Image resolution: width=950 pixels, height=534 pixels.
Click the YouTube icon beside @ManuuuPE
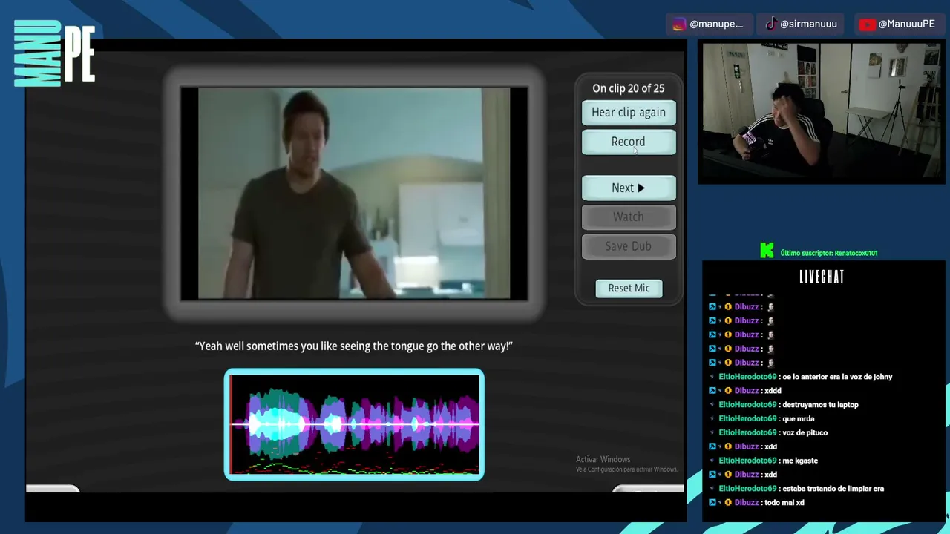pos(867,24)
